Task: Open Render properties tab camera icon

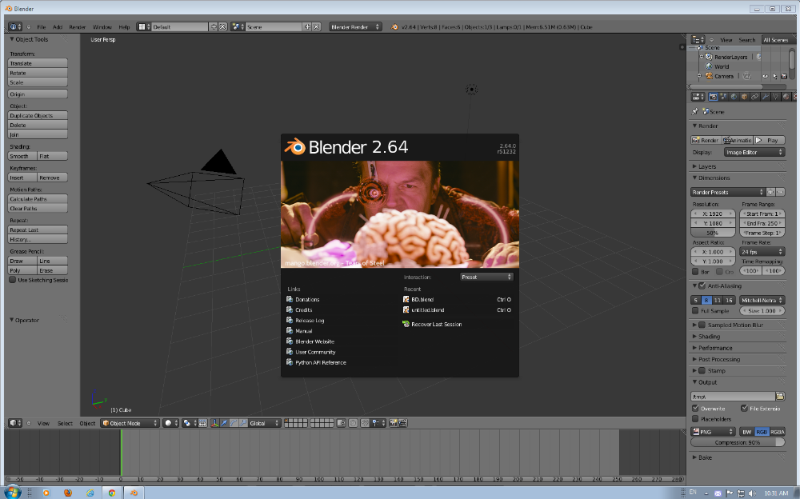Action: coord(714,97)
